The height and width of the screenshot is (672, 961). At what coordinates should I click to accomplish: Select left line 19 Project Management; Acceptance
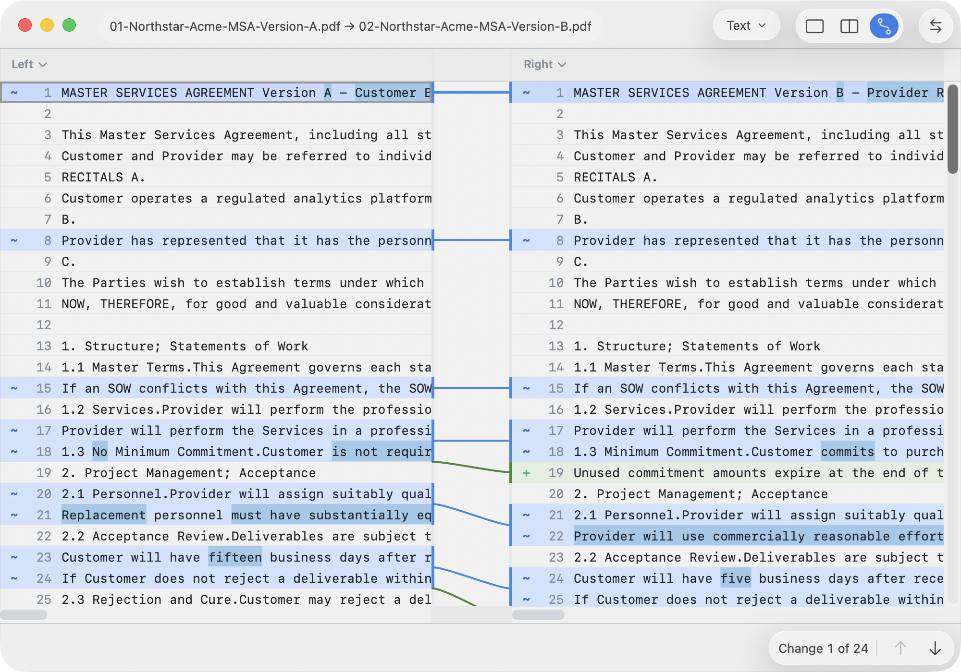(x=217, y=473)
